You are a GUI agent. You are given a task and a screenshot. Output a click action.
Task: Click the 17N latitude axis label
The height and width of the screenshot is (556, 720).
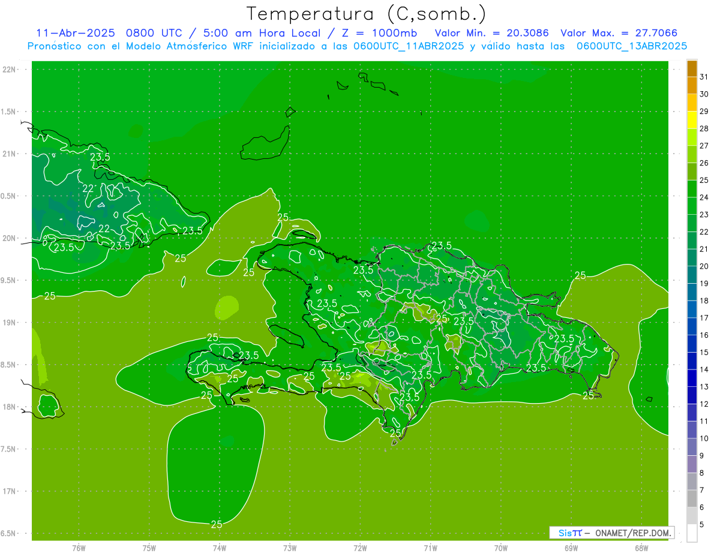tap(9, 491)
